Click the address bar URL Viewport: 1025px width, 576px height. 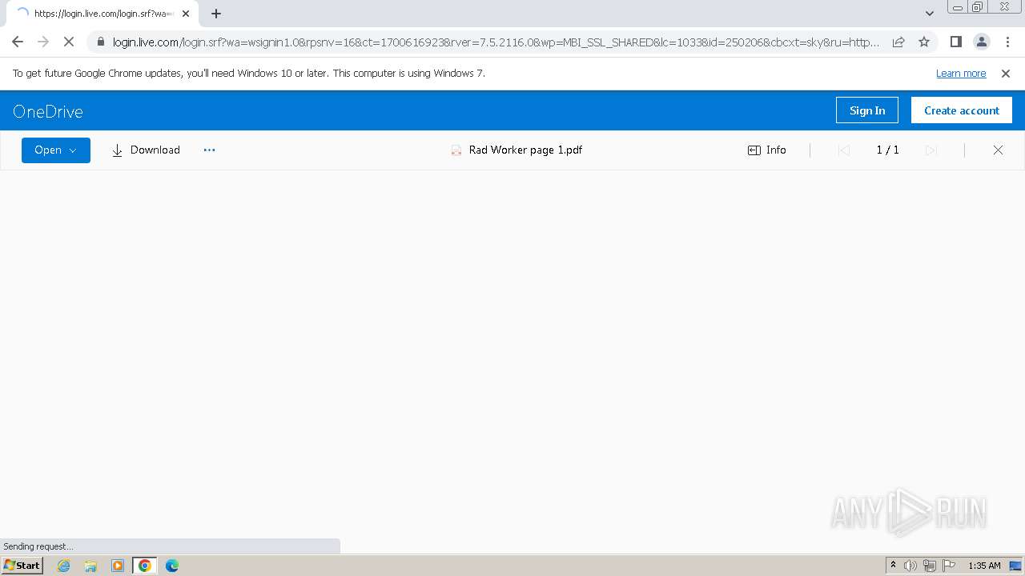[496, 42]
